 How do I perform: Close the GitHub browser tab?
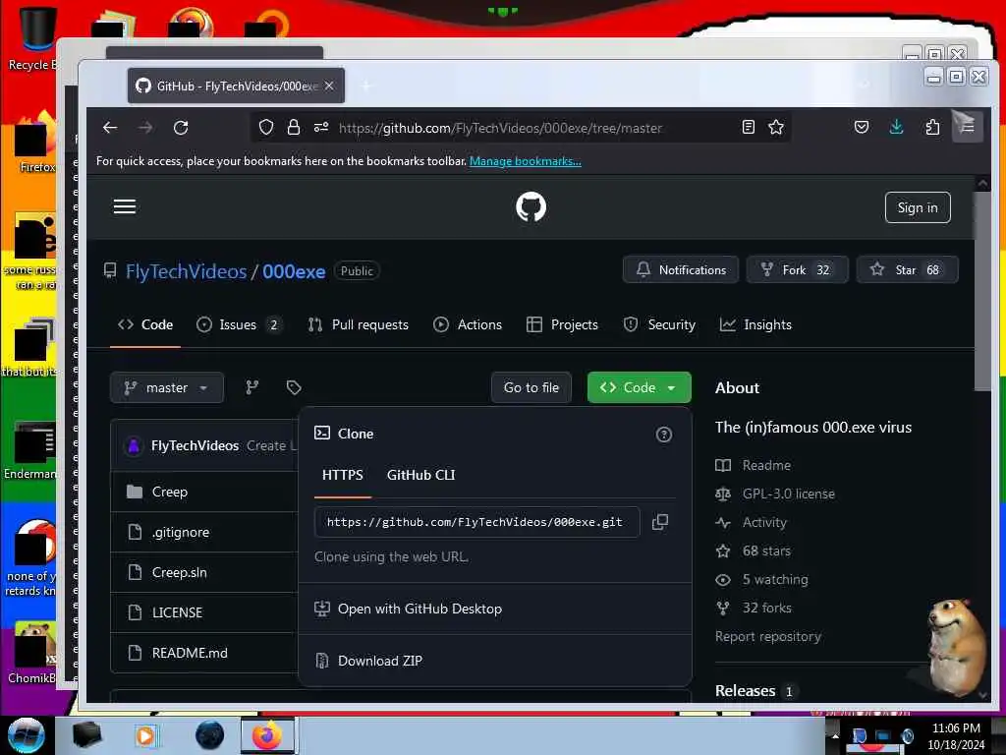329,86
